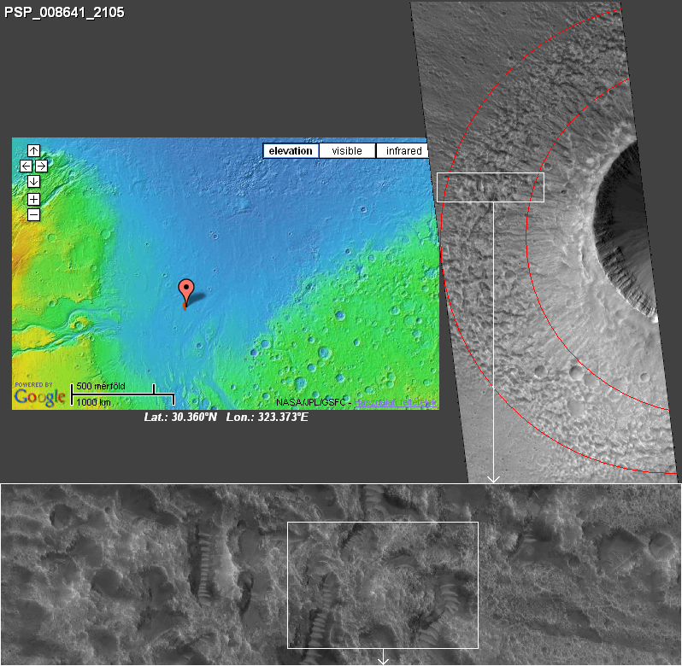Click the white selection box in bottom close-up
This screenshot has width=682, height=666.
click(x=382, y=585)
